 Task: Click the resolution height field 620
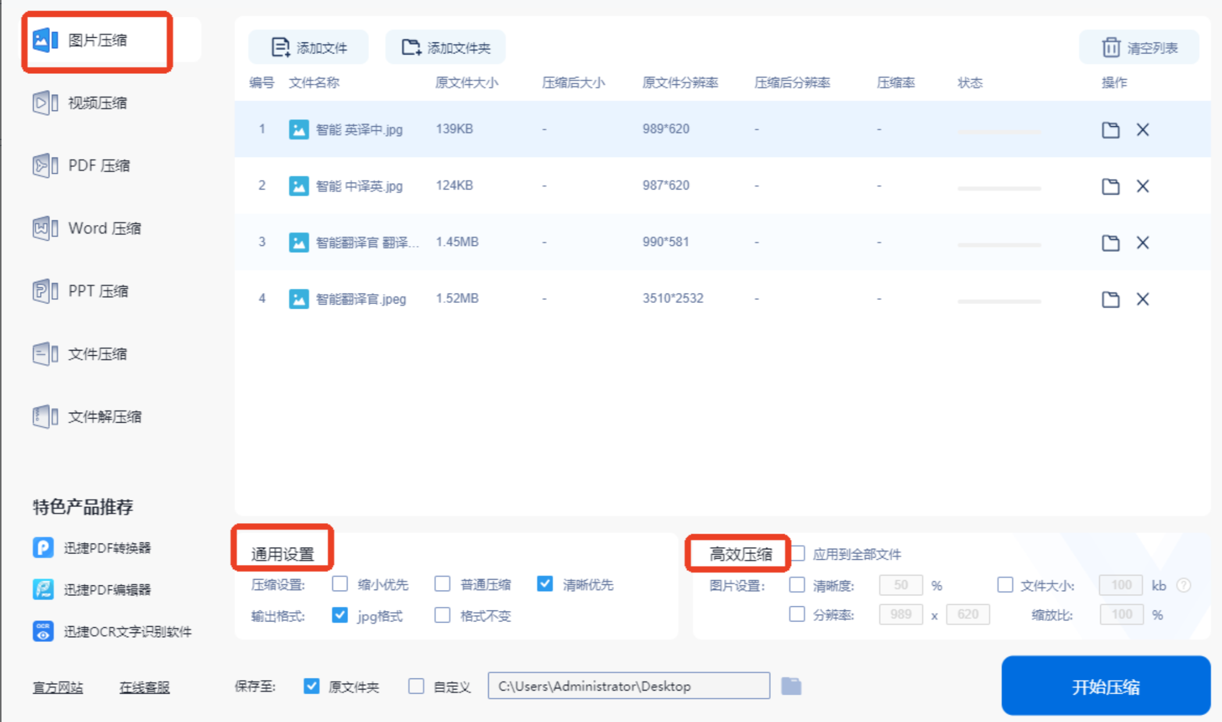(x=968, y=614)
